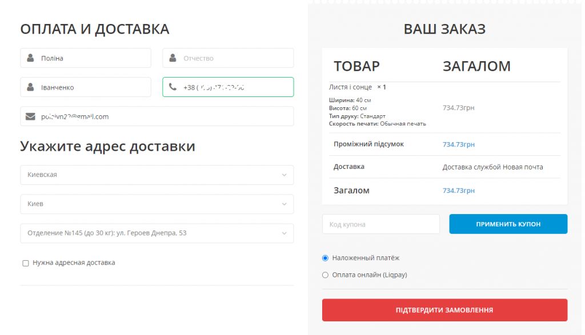Select Наложенный платёж payment option
The image size is (585, 335).
click(326, 258)
